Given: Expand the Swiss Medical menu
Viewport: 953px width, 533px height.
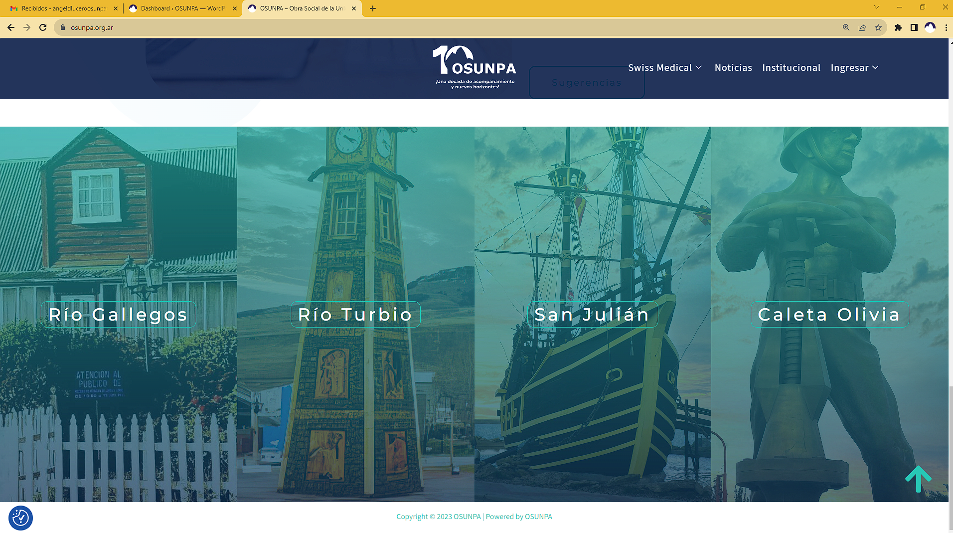Looking at the screenshot, I should 665,68.
